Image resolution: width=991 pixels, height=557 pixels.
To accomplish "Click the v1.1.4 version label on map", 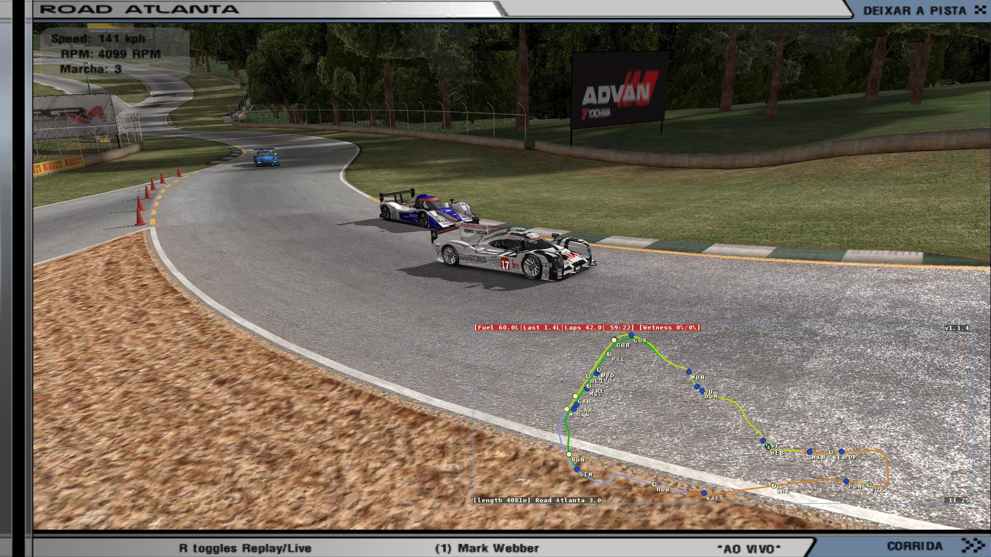I will point(956,328).
